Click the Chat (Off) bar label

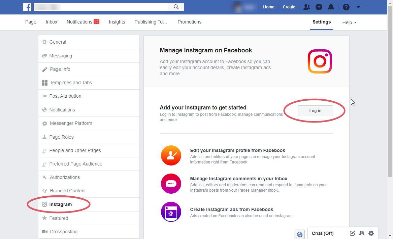point(323,233)
